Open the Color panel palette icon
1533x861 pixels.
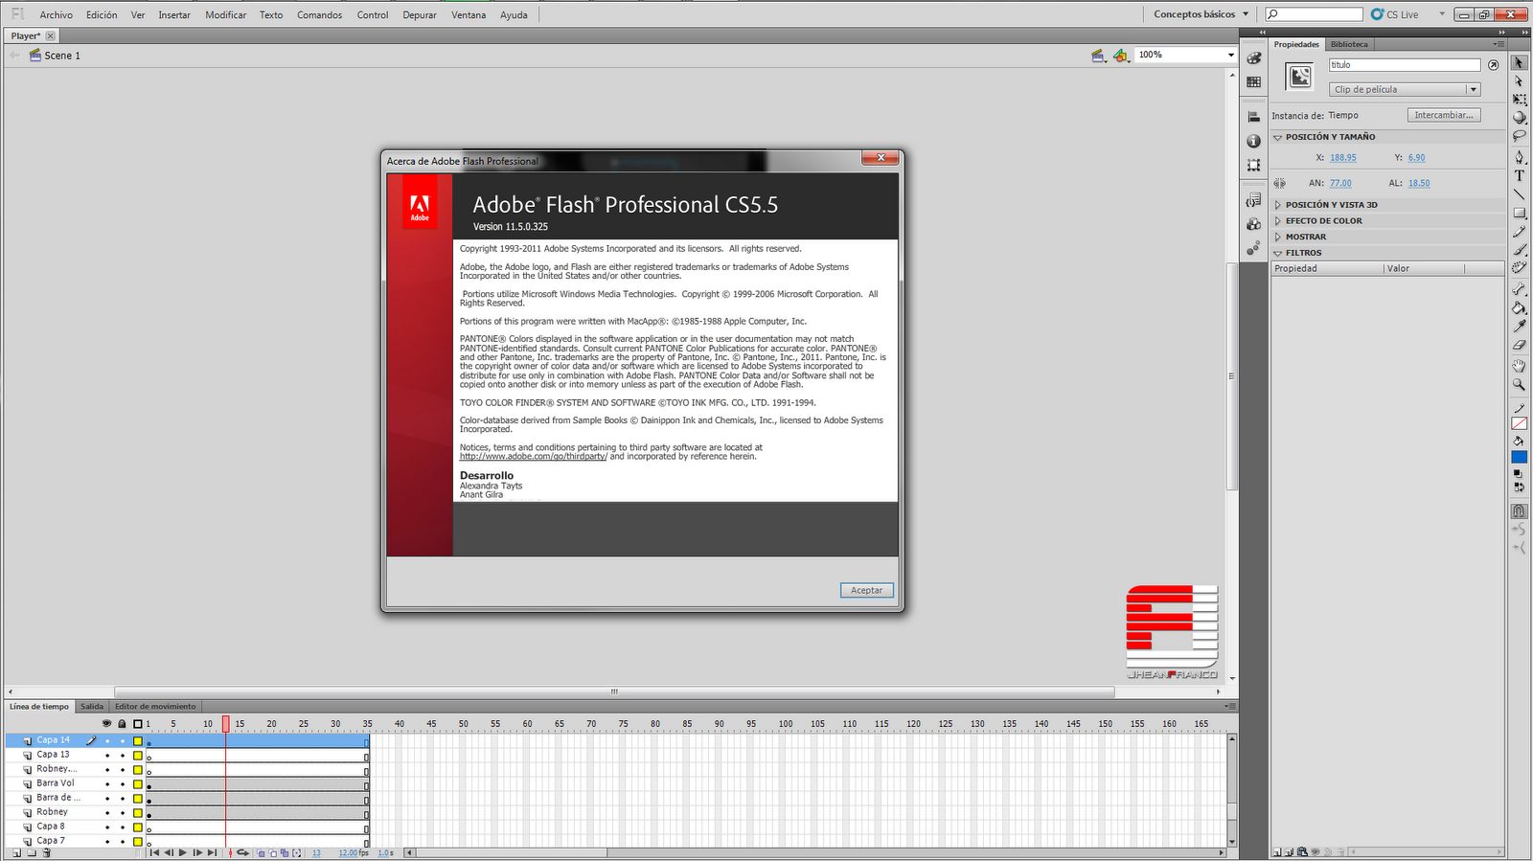pos(1253,57)
